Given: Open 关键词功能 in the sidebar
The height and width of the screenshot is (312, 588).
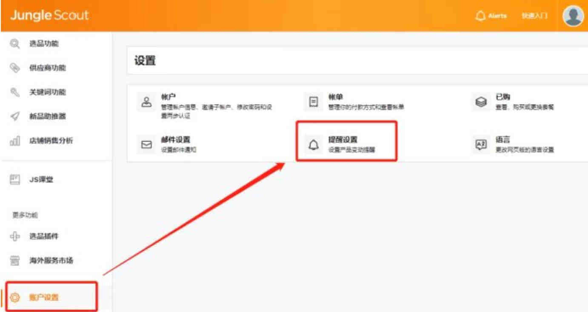Looking at the screenshot, I should [x=47, y=92].
